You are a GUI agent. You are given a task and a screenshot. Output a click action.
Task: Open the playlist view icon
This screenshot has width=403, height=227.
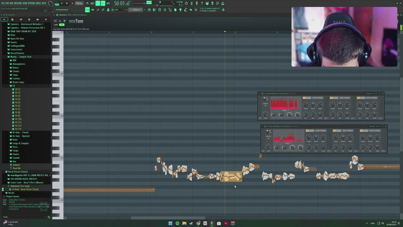click(149, 10)
